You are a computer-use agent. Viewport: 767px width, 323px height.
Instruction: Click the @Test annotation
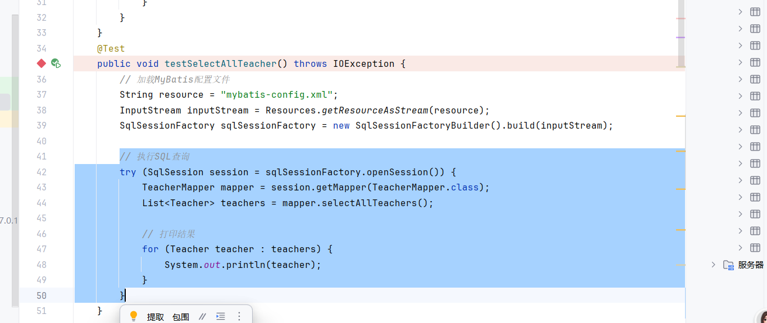click(x=111, y=48)
